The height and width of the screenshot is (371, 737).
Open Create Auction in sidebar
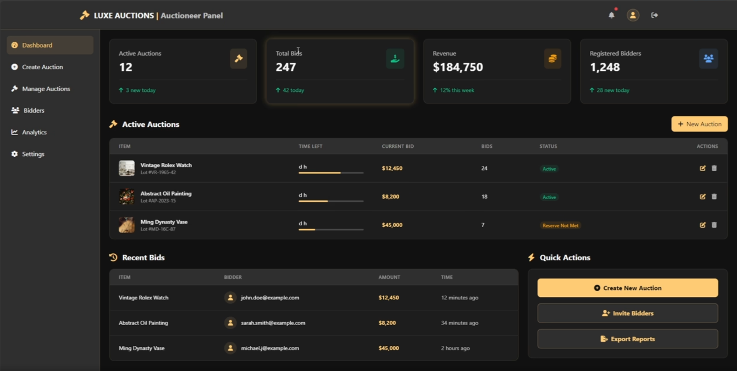[42, 67]
